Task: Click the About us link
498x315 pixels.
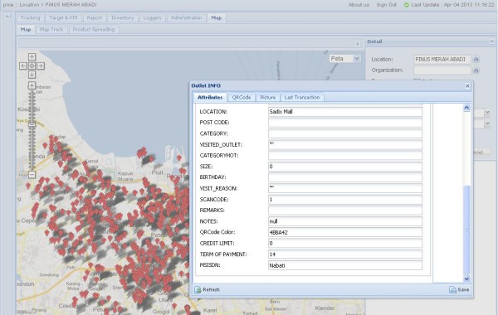Action: (359, 5)
